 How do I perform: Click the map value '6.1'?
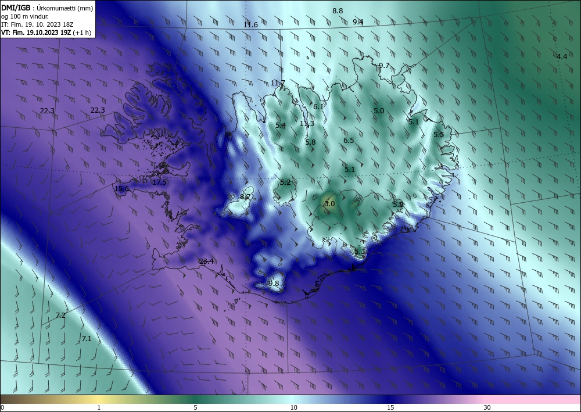click(318, 106)
